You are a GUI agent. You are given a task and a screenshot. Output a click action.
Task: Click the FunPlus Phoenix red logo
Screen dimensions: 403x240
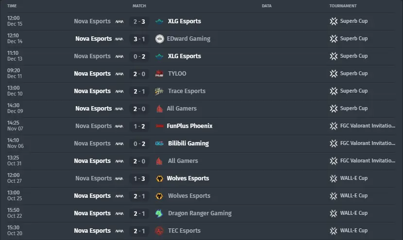[159, 126]
